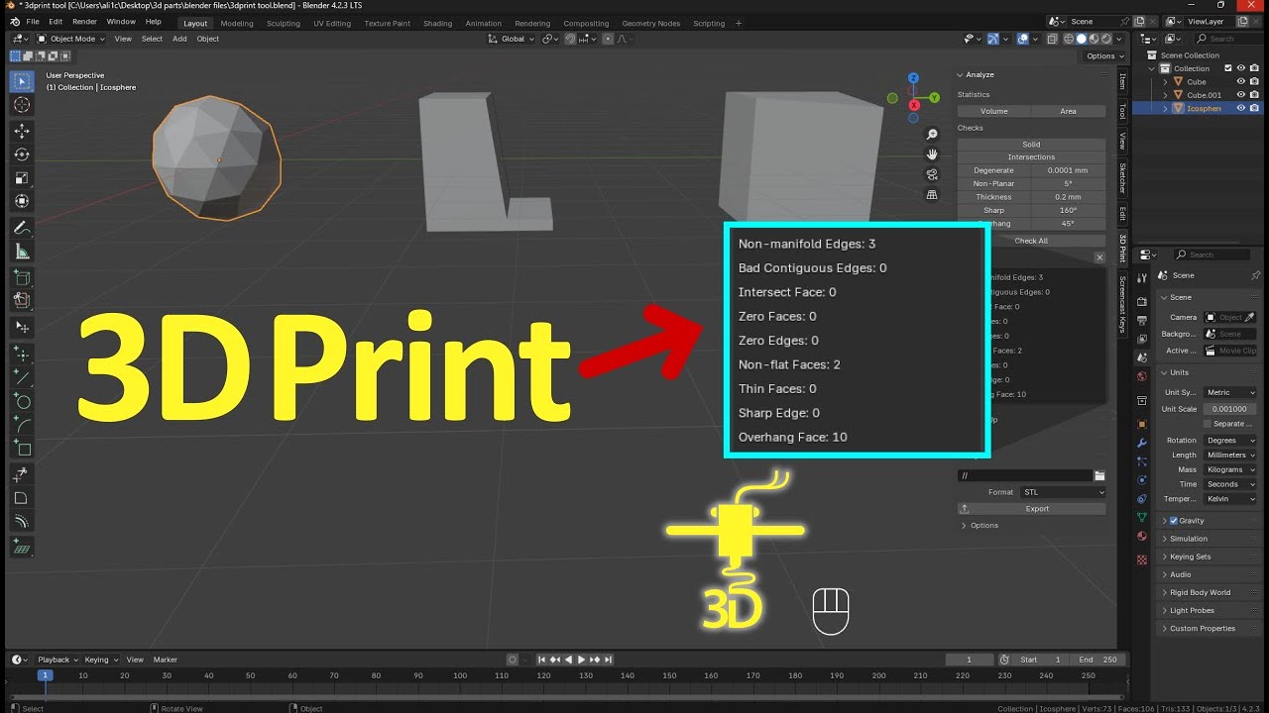This screenshot has height=713, width=1269.
Task: Click the Area statistics button
Action: pos(1068,112)
